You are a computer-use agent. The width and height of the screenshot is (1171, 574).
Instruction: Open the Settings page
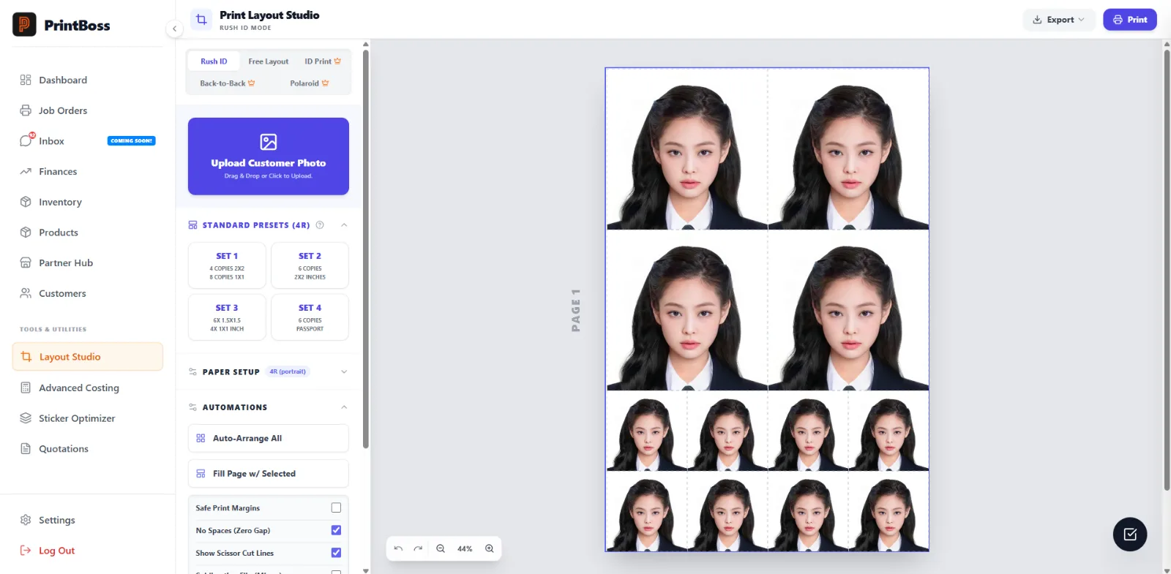click(87, 520)
